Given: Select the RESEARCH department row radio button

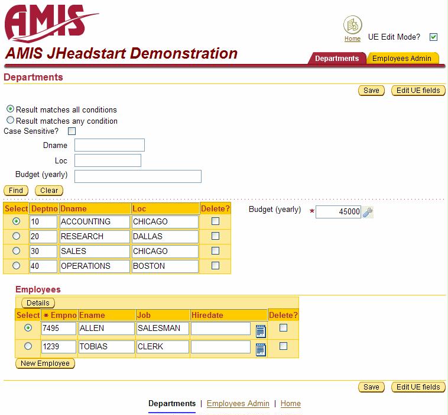Looking at the screenshot, I should click(16, 236).
